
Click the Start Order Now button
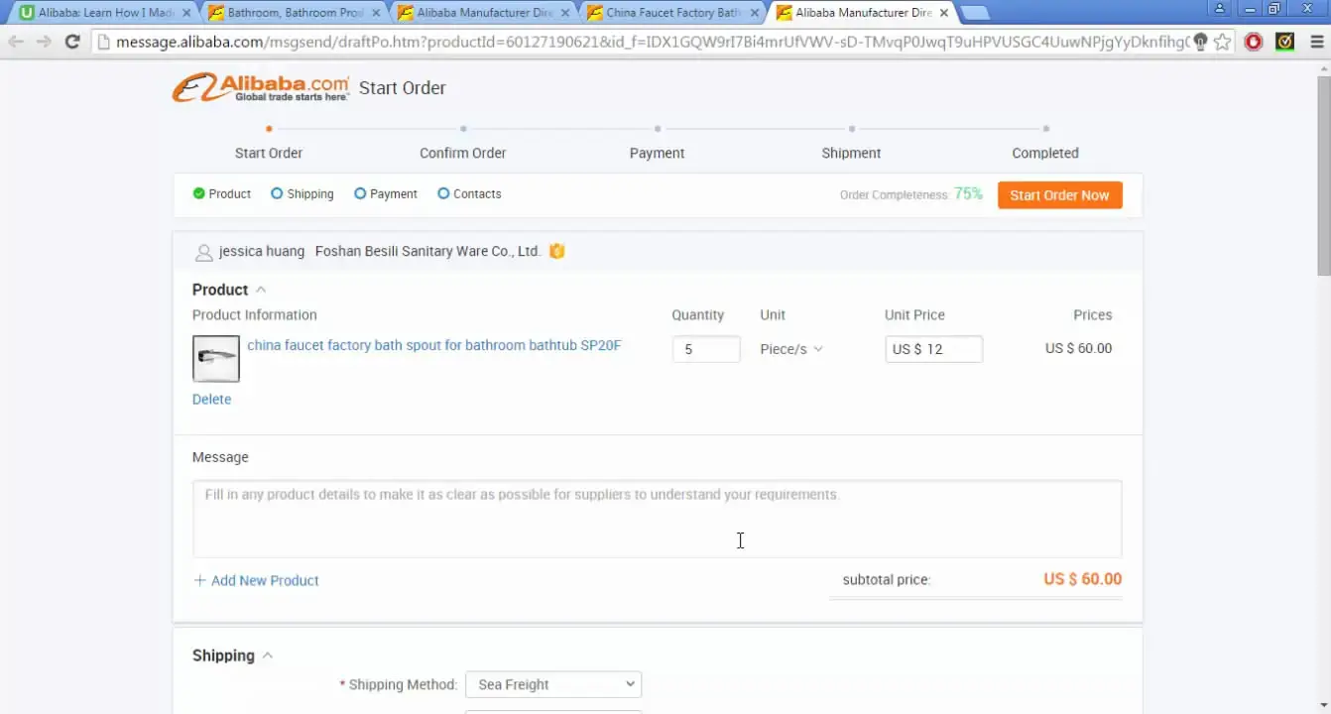pyautogui.click(x=1059, y=195)
